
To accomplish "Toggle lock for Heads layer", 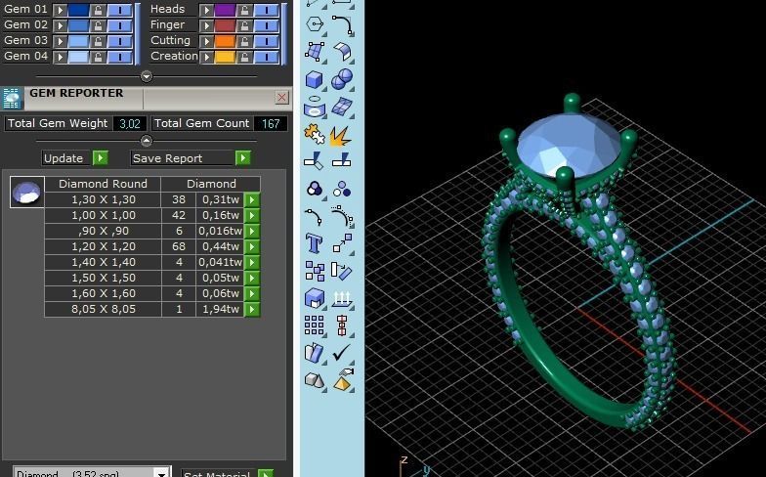I will (244, 10).
